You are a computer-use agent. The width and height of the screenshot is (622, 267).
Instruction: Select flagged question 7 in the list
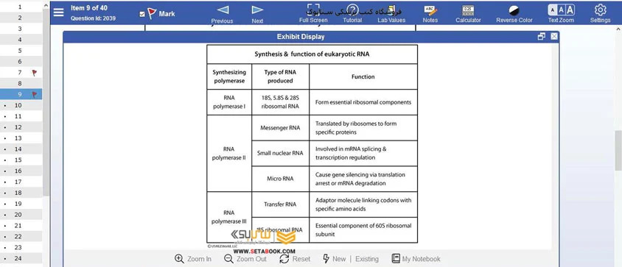point(21,73)
